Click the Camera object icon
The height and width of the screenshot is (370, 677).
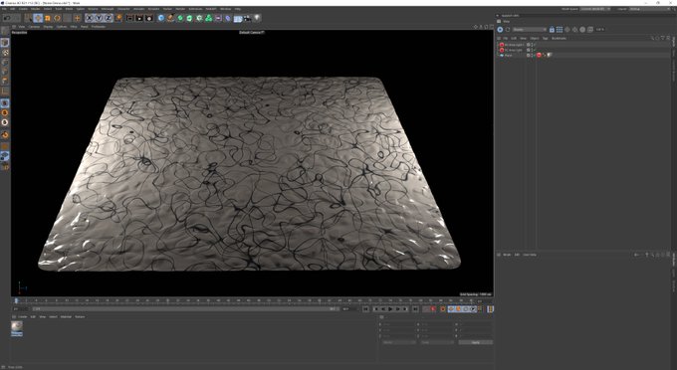[247, 18]
